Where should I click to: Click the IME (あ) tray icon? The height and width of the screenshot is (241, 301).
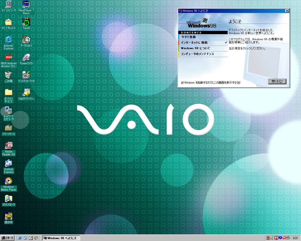pos(268,238)
